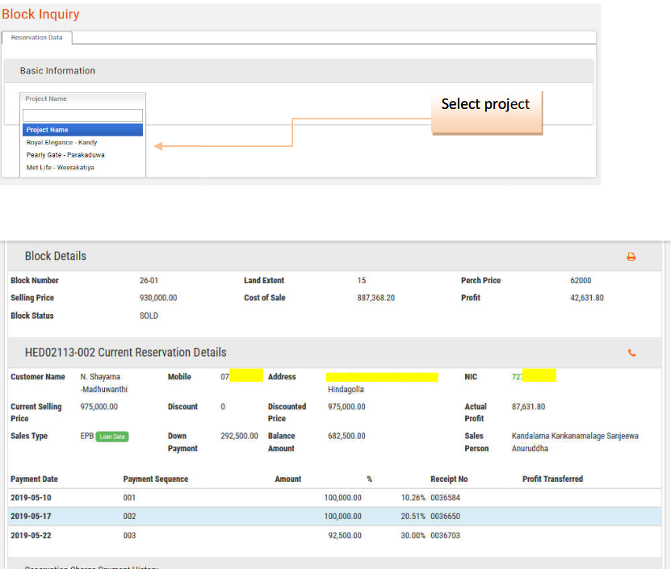
Task: Select Met Life - Weerakatiya project
Action: 61,168
